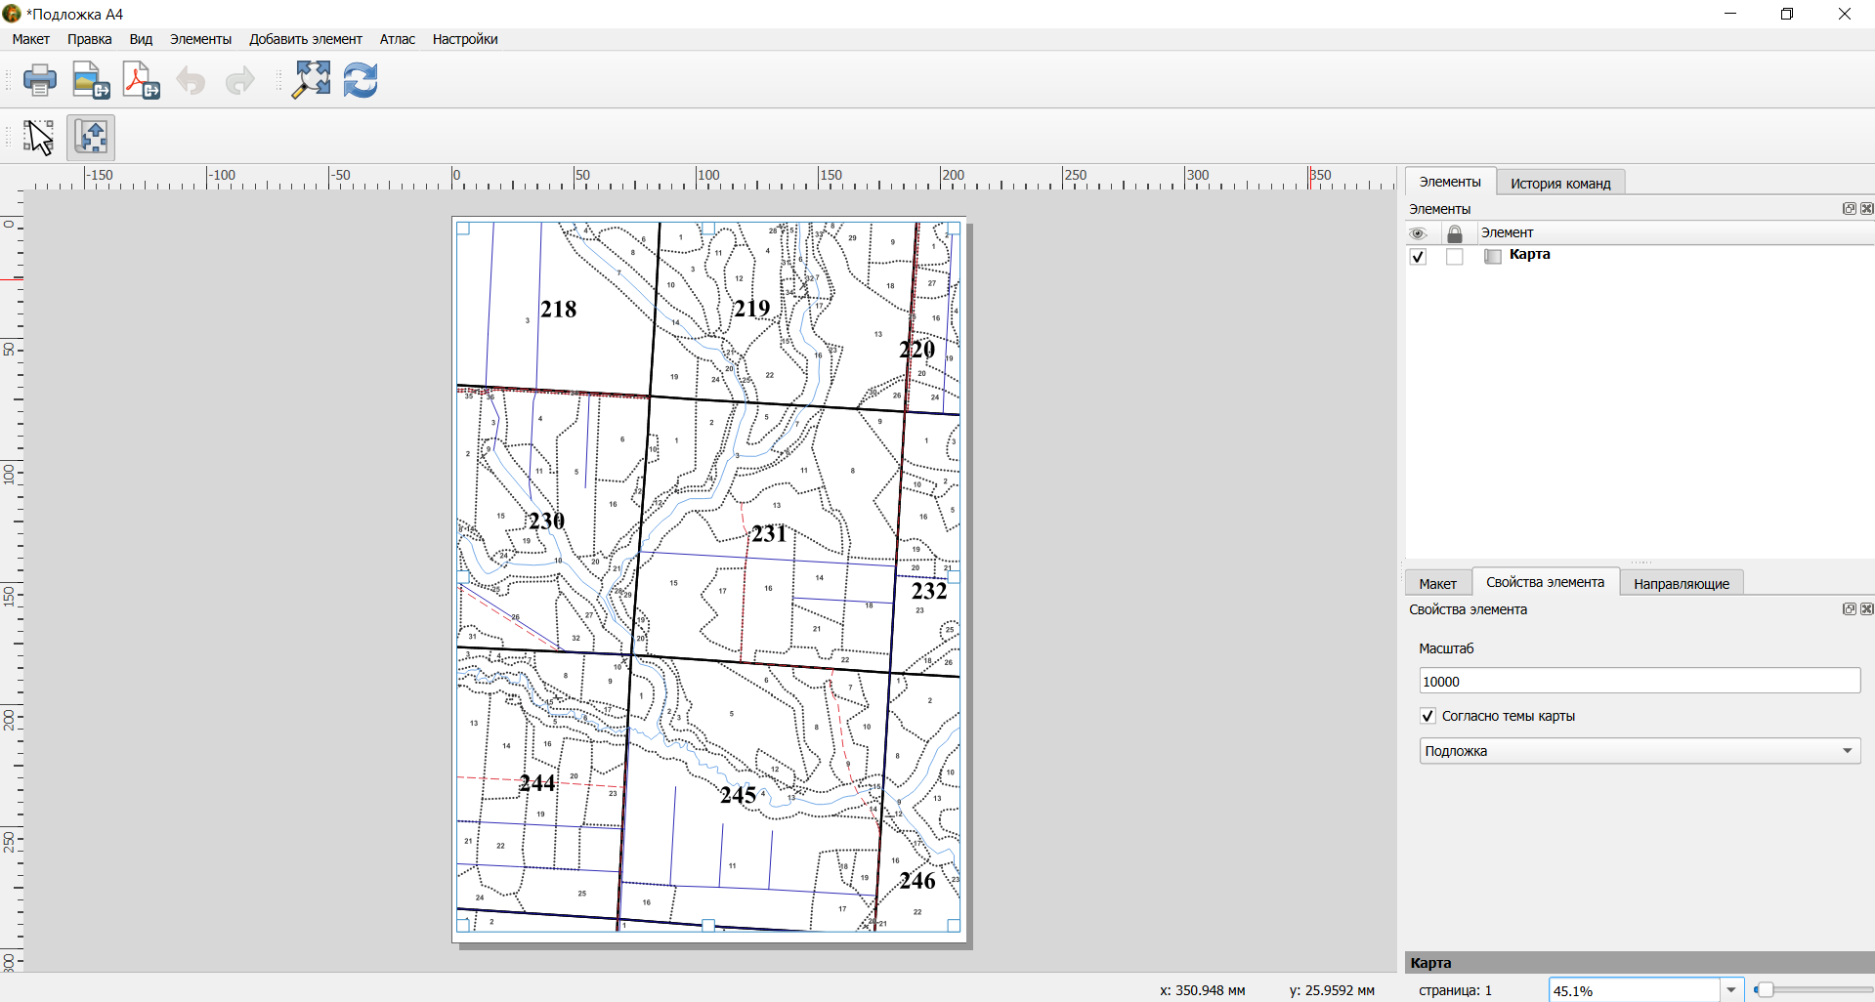Export layout as image icon
The width and height of the screenshot is (1875, 1002).
click(x=91, y=80)
